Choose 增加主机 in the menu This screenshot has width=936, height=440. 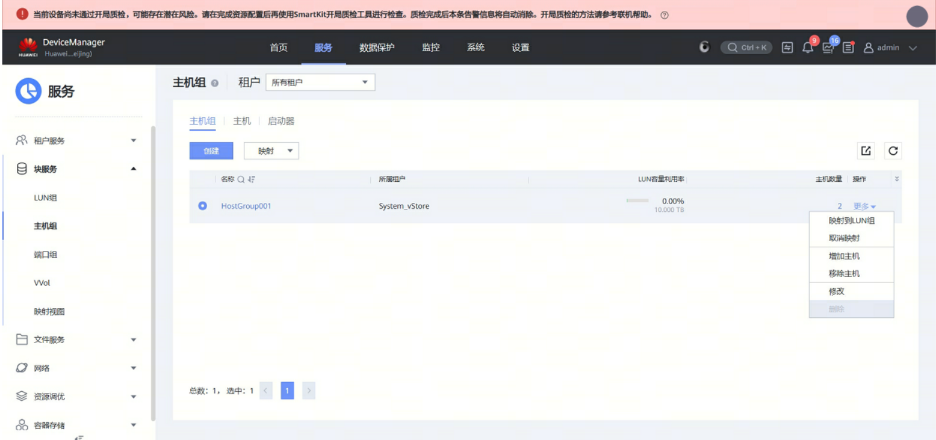click(x=851, y=256)
